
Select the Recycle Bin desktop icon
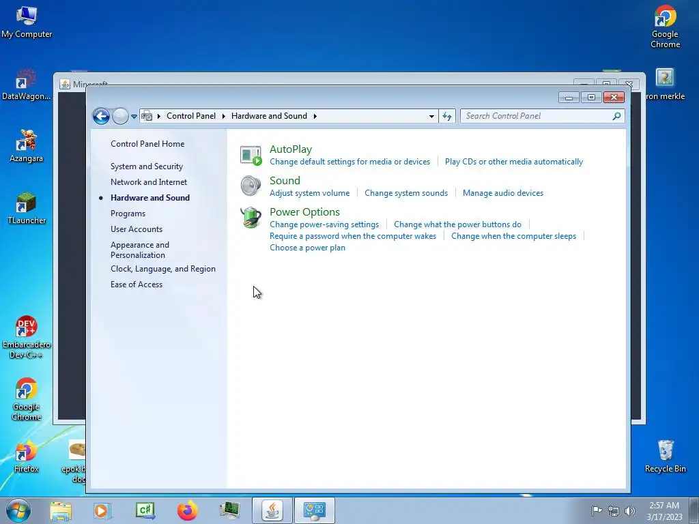pos(665,456)
